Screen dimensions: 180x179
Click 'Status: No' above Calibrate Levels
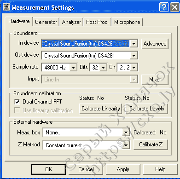click(x=137, y=98)
